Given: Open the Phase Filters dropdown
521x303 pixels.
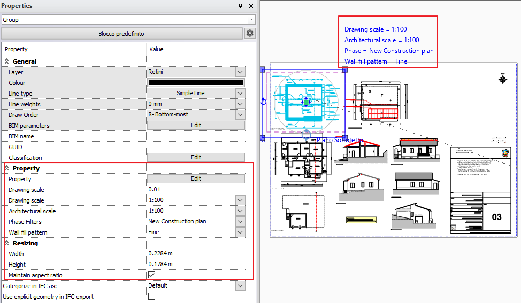Looking at the screenshot, I should (240, 222).
